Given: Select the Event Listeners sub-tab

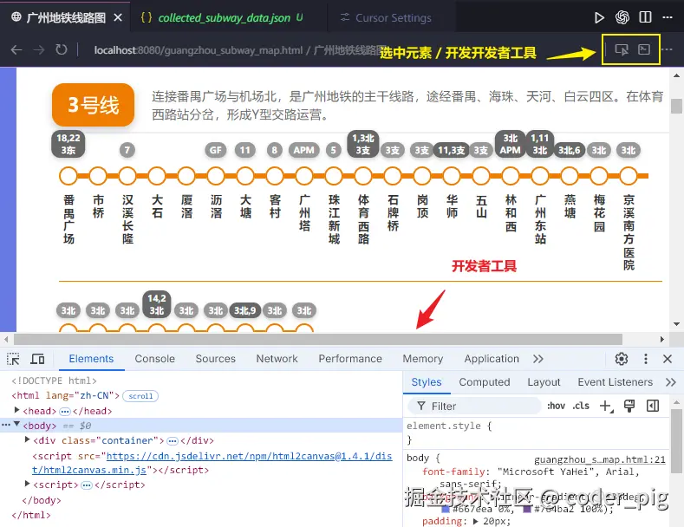Looking at the screenshot, I should [615, 382].
